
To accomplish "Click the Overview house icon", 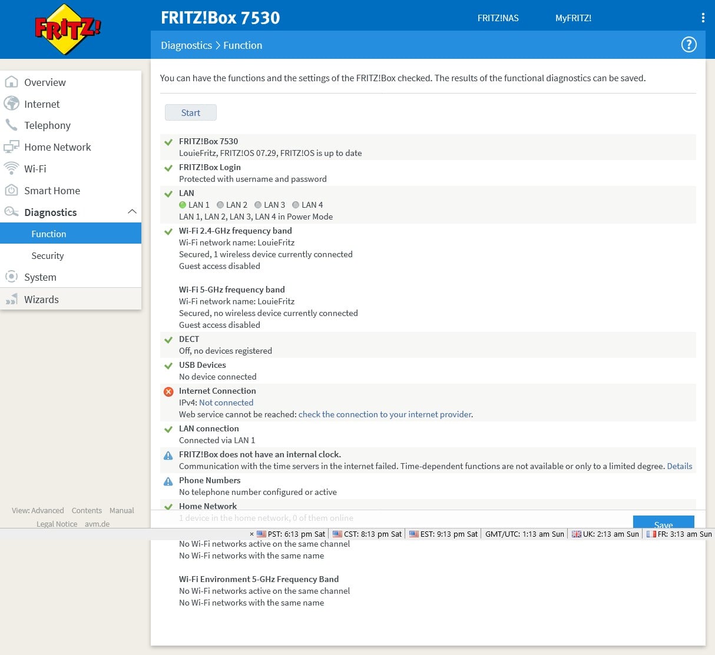I will tap(11, 82).
